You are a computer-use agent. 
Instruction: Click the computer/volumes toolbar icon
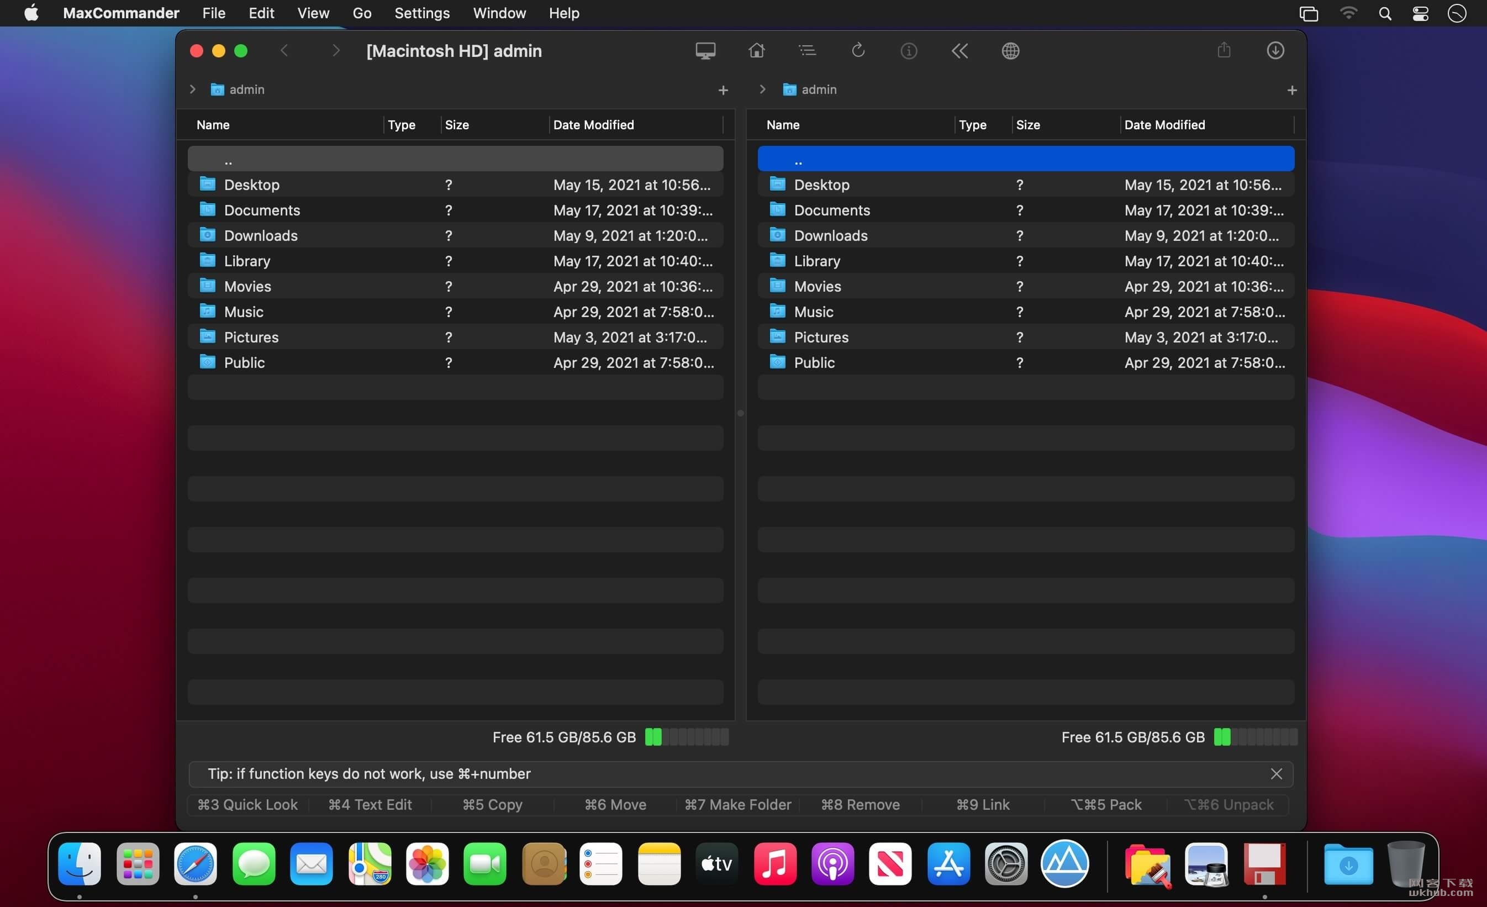point(705,51)
